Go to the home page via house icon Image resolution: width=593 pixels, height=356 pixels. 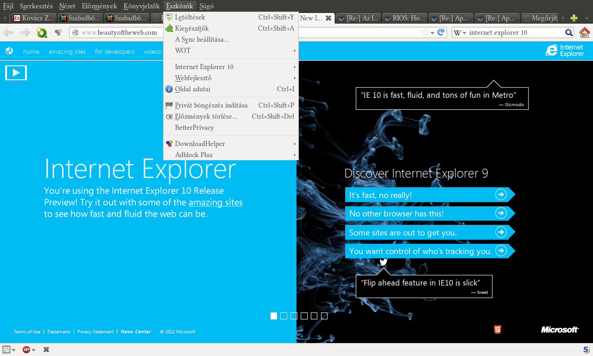tap(585, 32)
